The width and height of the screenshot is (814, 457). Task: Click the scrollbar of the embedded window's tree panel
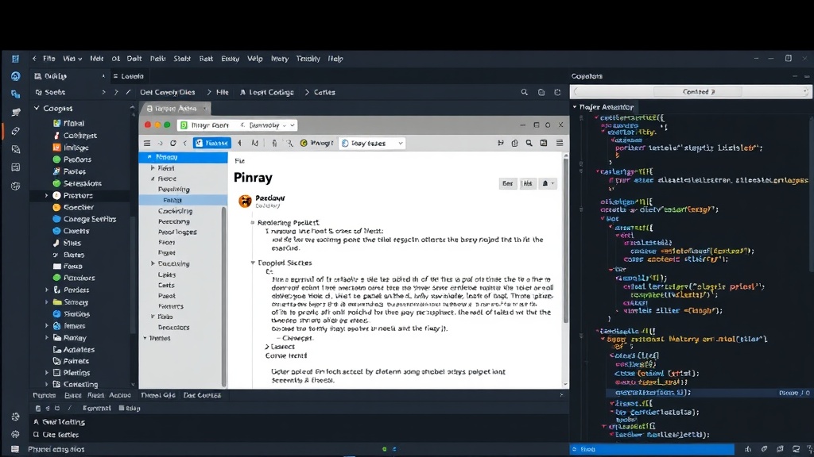coord(224,297)
